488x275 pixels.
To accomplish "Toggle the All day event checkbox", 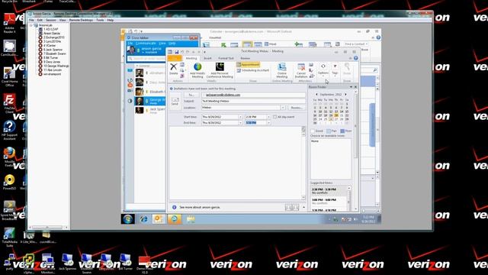I will pos(274,117).
